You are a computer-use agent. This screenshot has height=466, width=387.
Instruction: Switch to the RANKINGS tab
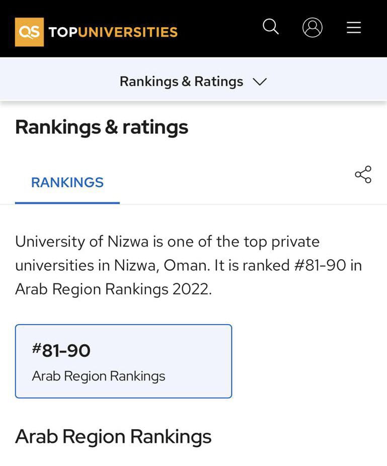pos(67,183)
